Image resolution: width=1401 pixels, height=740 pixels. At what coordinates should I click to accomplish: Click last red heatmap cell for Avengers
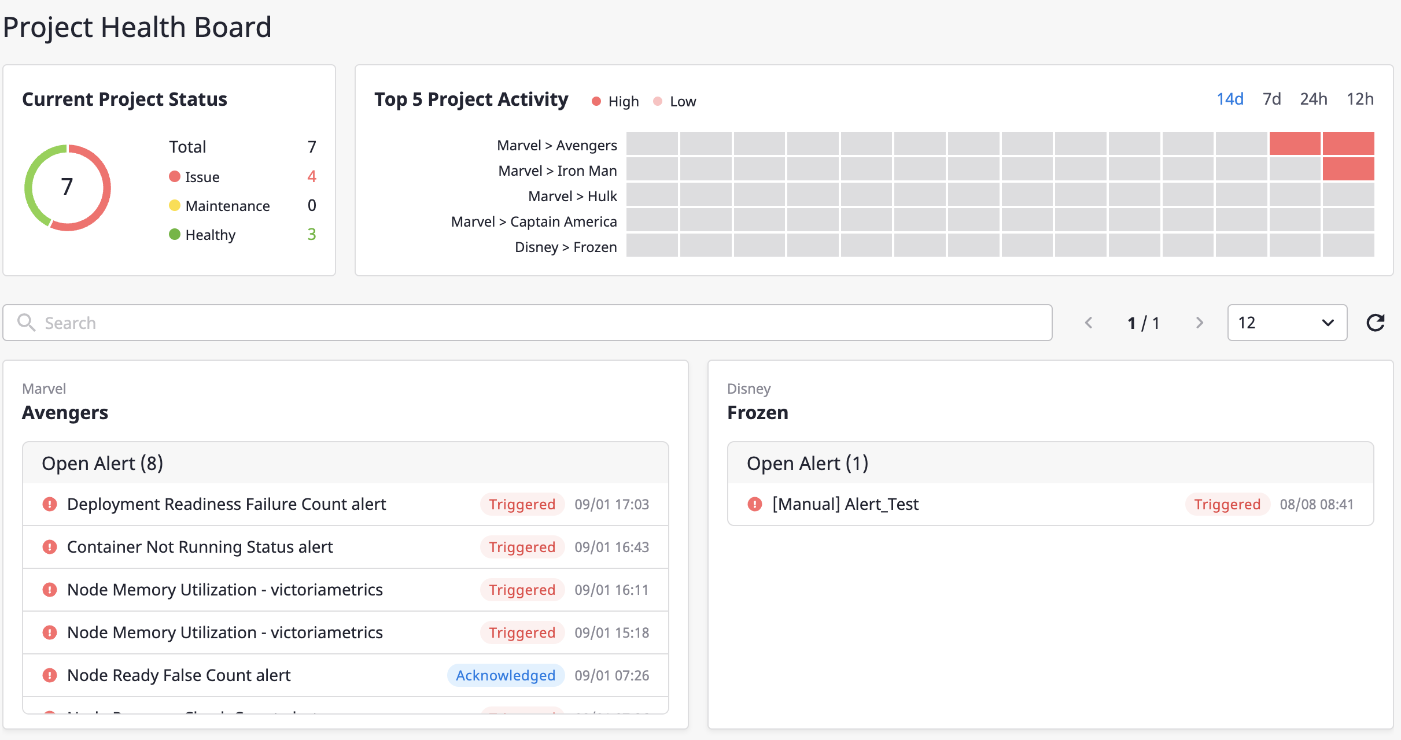point(1348,143)
